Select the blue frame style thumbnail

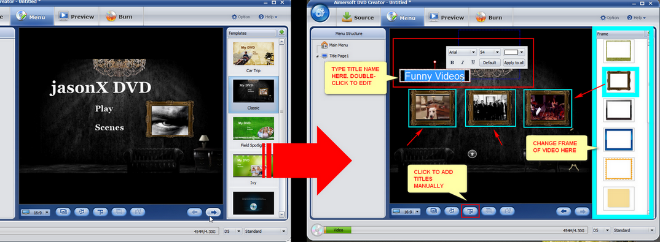tap(618, 140)
